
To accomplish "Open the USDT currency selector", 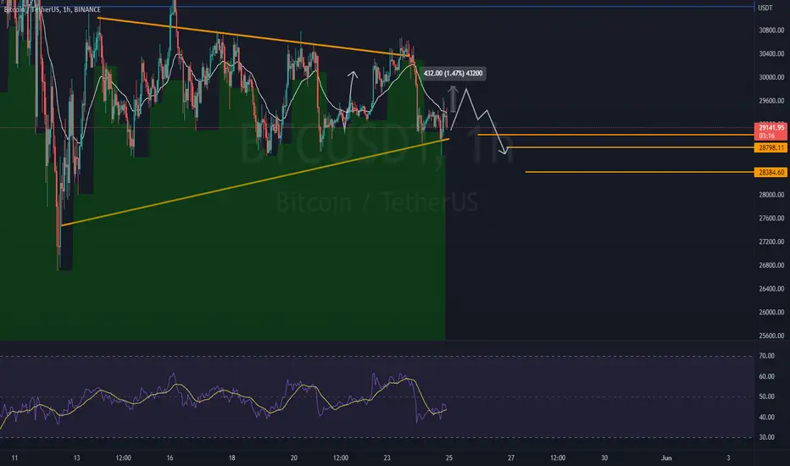I will click(765, 8).
